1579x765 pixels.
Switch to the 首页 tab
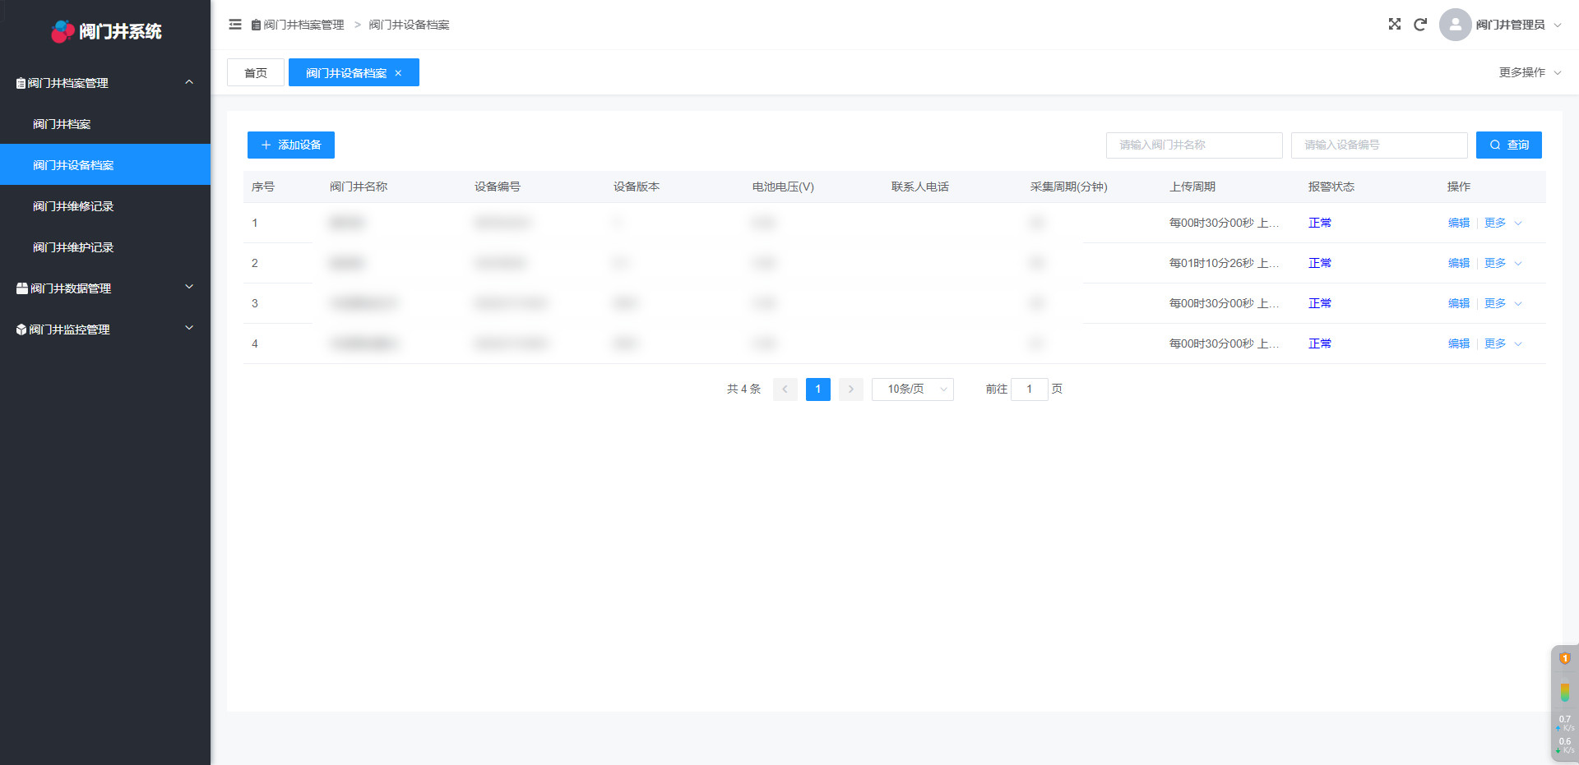click(256, 73)
